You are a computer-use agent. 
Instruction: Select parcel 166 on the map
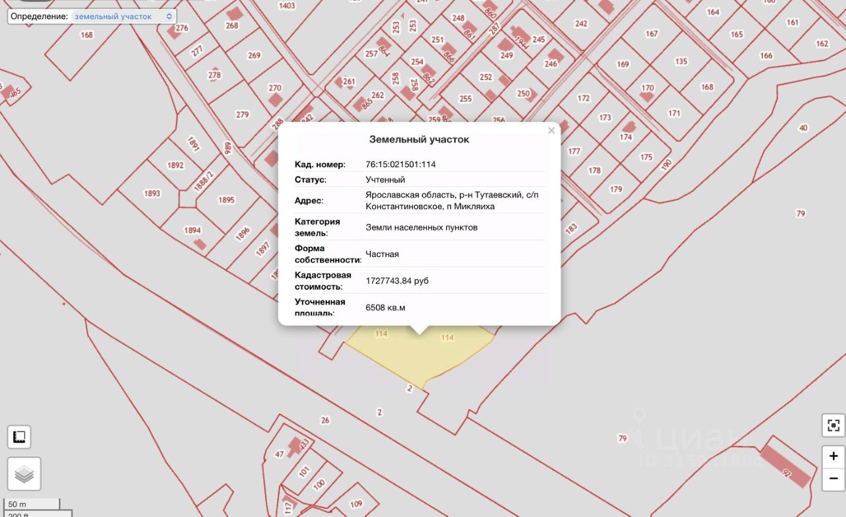766,55
